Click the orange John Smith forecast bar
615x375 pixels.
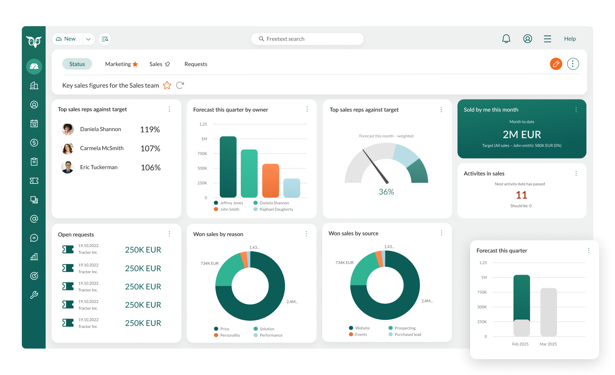(271, 181)
